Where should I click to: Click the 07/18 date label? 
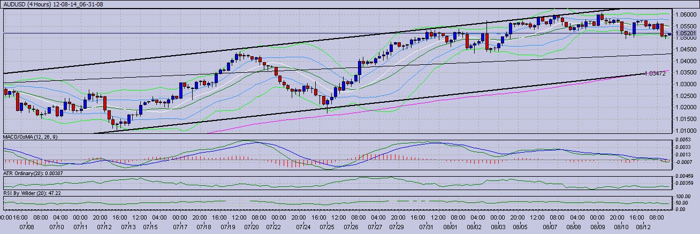[x=203, y=227]
